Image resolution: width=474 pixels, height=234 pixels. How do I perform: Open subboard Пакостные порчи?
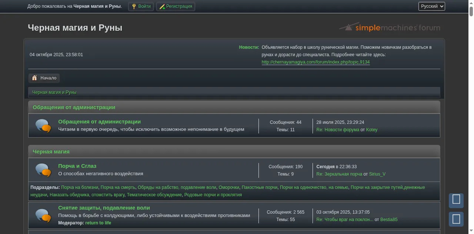(x=260, y=187)
